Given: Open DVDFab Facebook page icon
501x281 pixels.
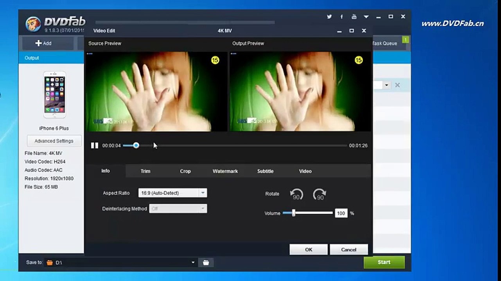Looking at the screenshot, I should pos(341,17).
